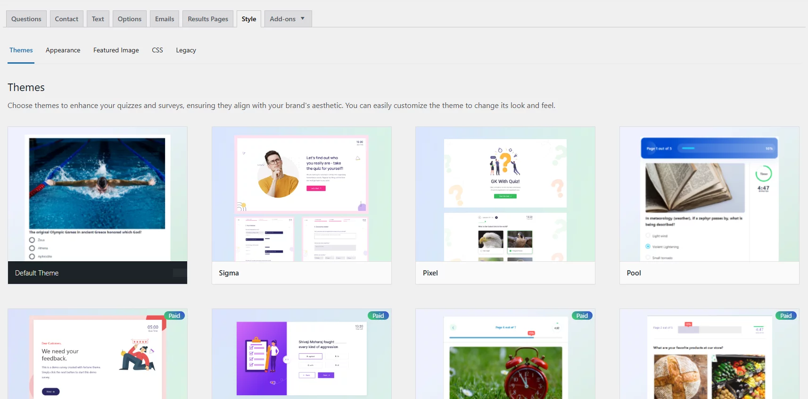The width and height of the screenshot is (808, 399).
Task: Open the Questions tab
Action: click(x=26, y=19)
